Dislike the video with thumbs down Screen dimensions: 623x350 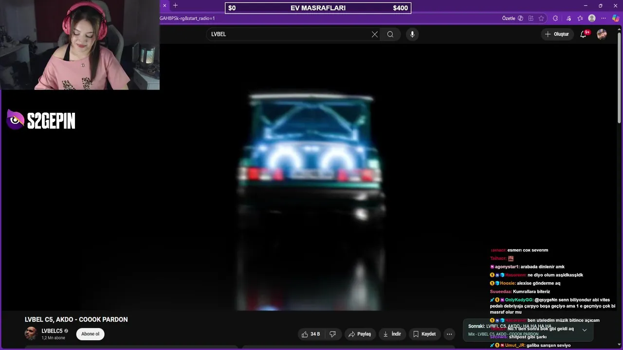click(x=333, y=334)
